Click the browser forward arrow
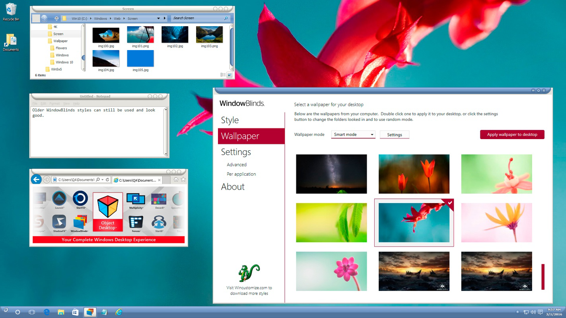Image resolution: width=566 pixels, height=318 pixels. [47, 180]
